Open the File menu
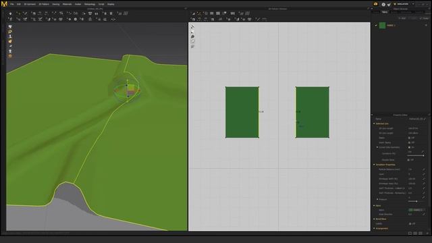Image resolution: width=432 pixels, height=243 pixels. click(12, 4)
